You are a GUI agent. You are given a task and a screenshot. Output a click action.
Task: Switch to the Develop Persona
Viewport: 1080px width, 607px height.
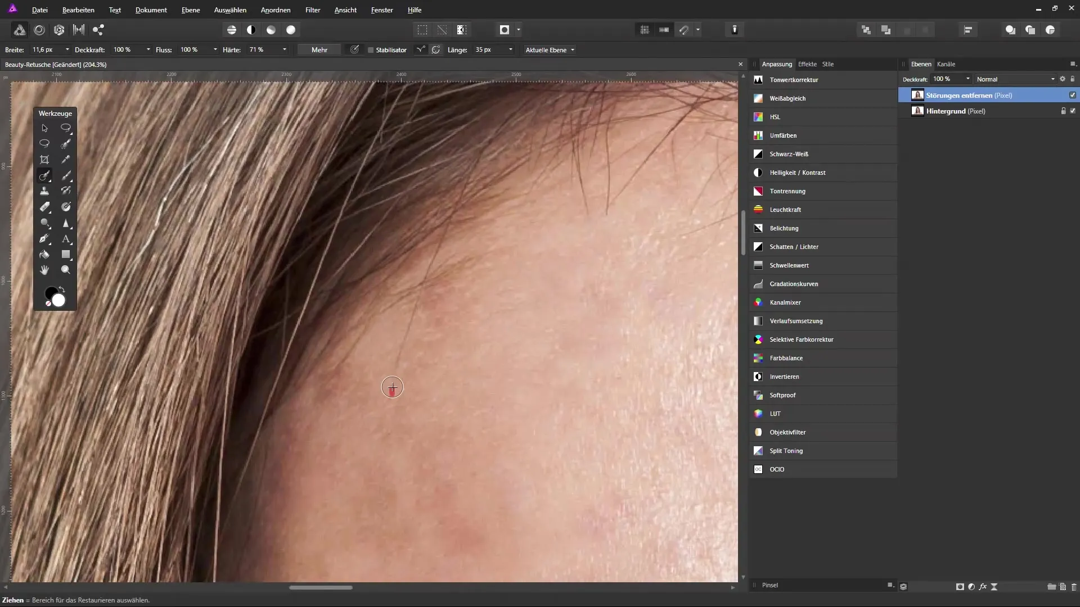(59, 30)
